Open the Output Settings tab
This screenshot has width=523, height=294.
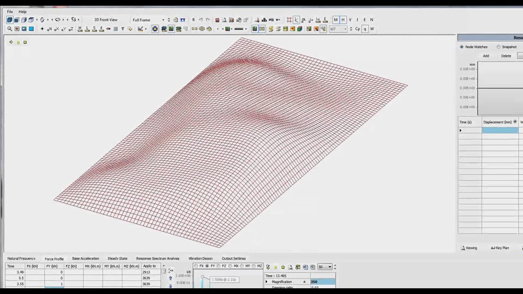(234, 258)
